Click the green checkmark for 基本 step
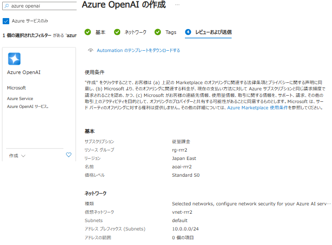The height and width of the screenshot is (245, 332). [x=88, y=32]
